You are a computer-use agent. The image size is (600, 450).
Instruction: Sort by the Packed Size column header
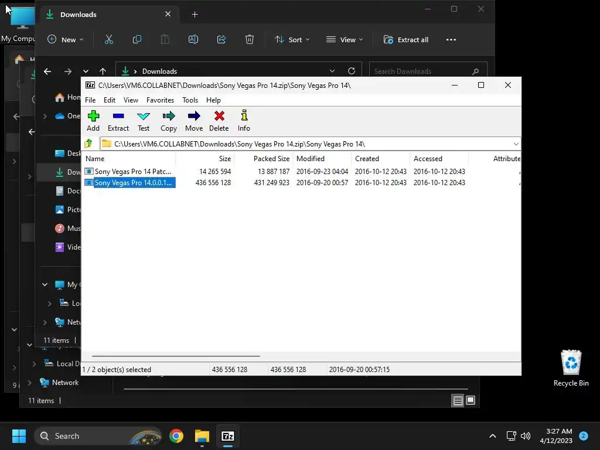click(264, 158)
